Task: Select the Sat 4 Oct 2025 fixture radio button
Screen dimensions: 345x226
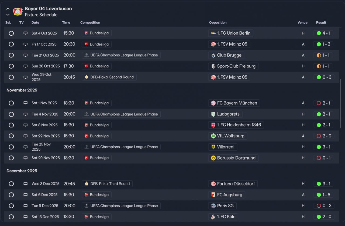Action: [x=11, y=33]
